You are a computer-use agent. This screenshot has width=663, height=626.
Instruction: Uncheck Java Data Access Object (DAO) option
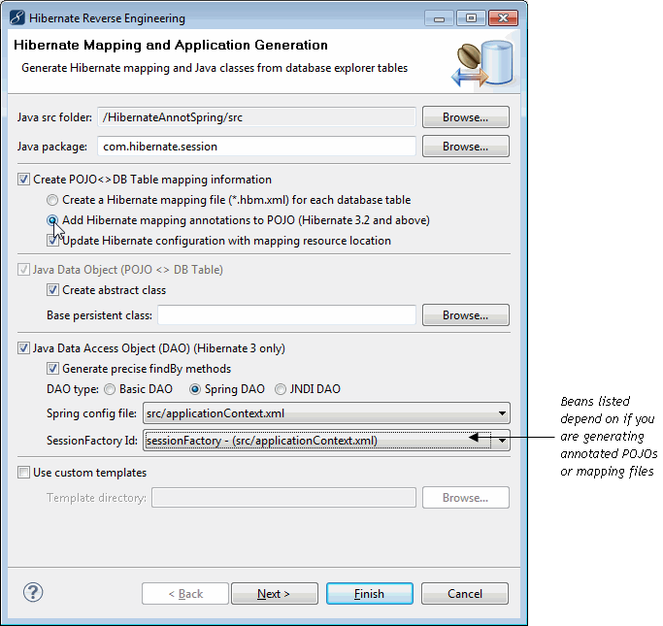tap(23, 348)
